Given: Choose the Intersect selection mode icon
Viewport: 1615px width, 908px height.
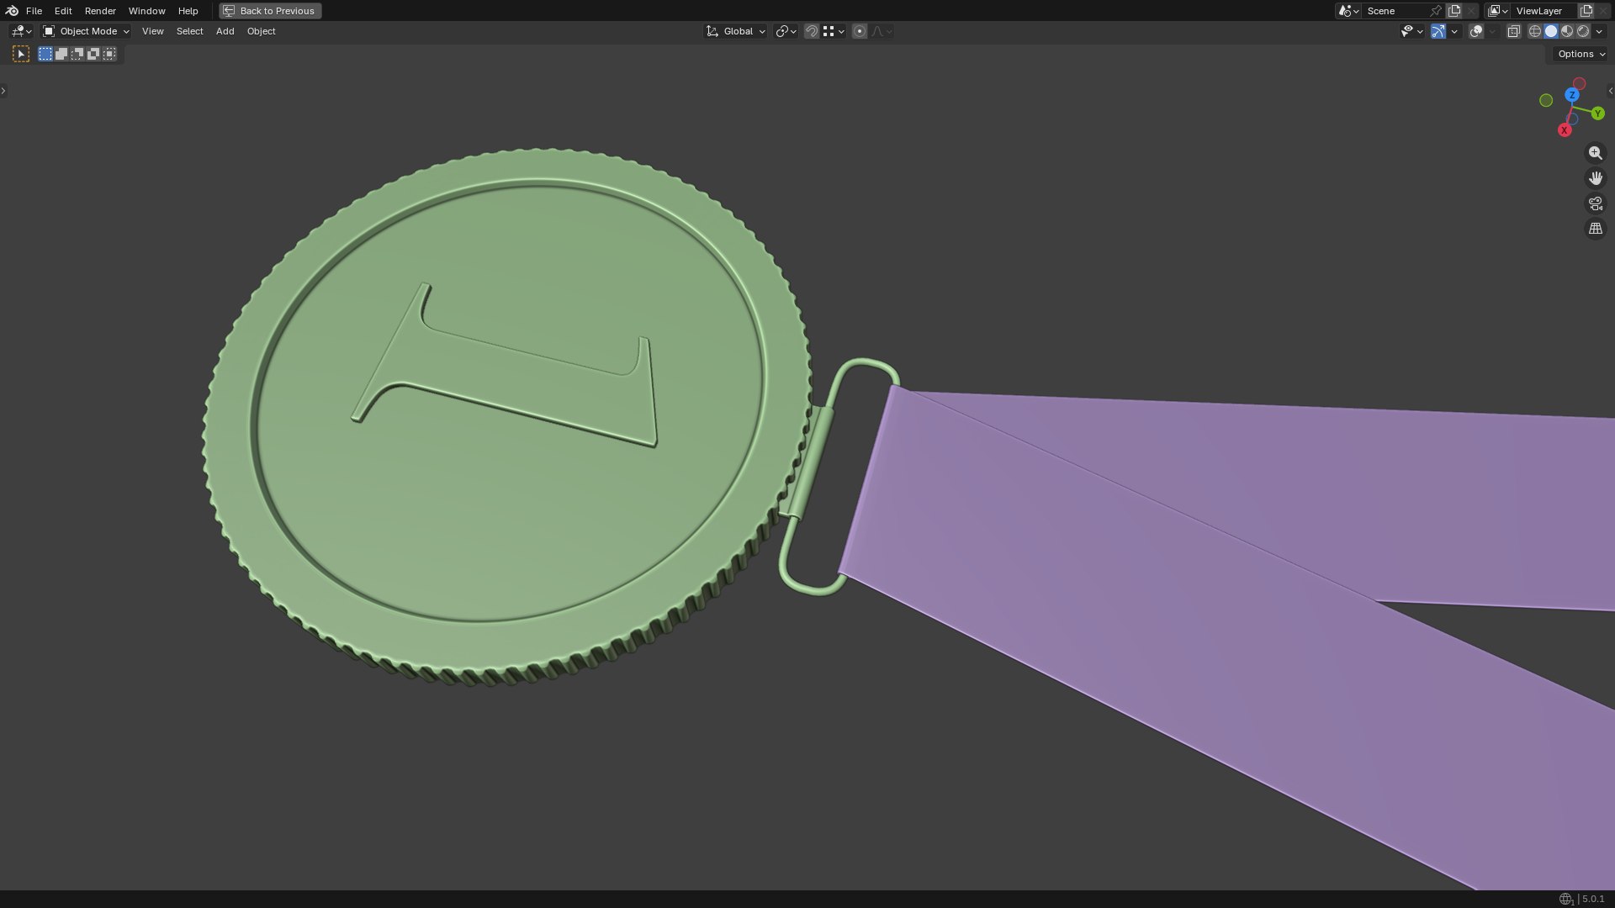Looking at the screenshot, I should click(109, 54).
